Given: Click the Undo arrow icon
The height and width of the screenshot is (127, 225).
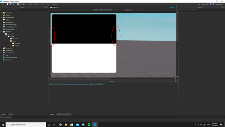Looking at the screenshot, I should pos(13,4).
